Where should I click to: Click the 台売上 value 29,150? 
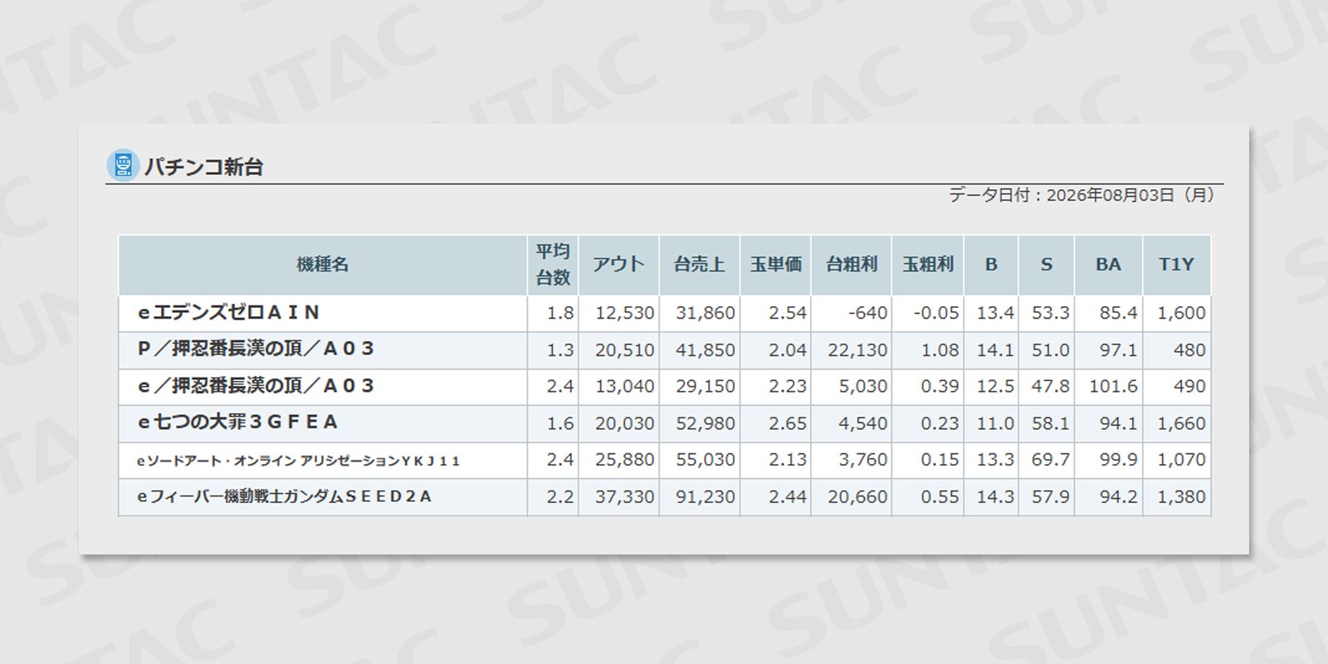(x=705, y=387)
